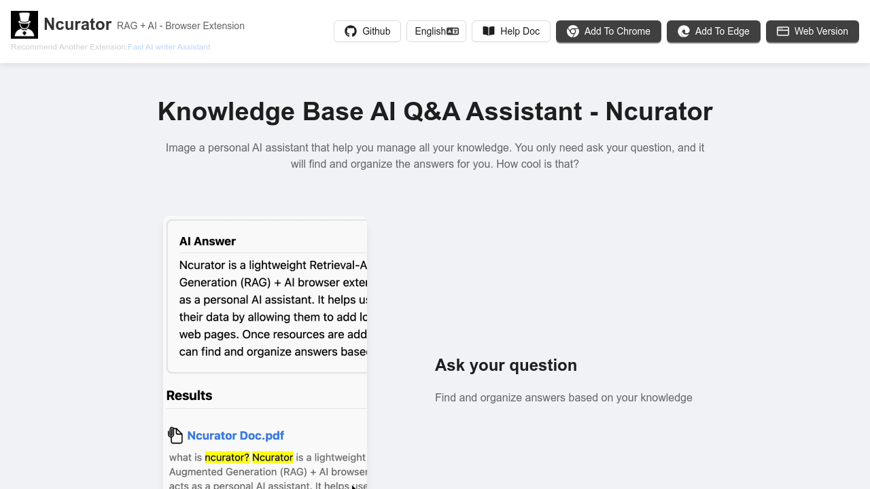Open the Ncurator Doc.pdf result link
The height and width of the screenshot is (489, 870).
236,435
